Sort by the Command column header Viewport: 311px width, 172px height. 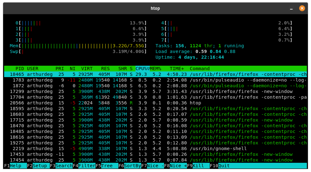coord(200,69)
